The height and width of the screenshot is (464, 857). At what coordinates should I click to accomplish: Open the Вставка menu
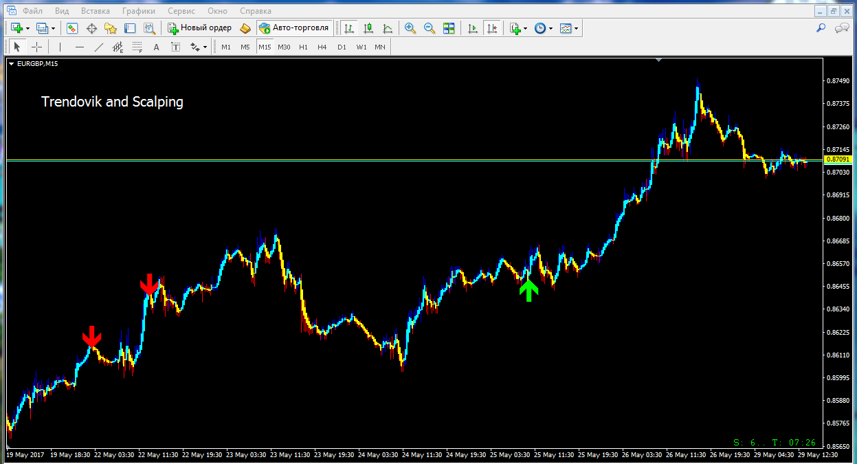coord(95,11)
